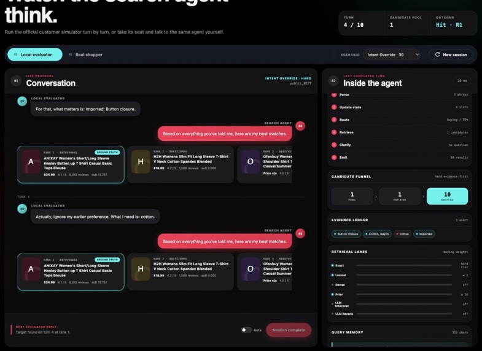482x351 pixels.
Task: Click the Ground Truth badge on the card above Turn 4
Action: tap(107, 153)
